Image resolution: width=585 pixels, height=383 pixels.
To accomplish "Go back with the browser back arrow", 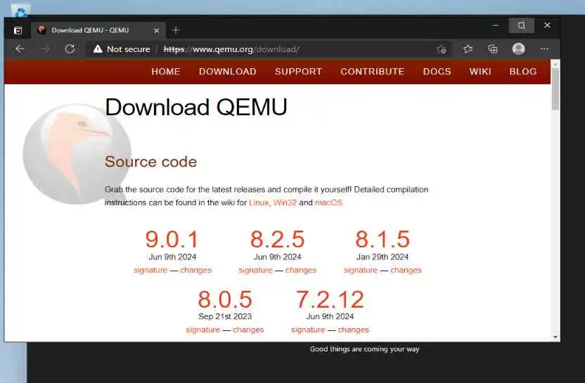I will (x=20, y=49).
